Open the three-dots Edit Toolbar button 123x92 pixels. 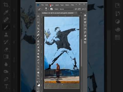[38, 79]
